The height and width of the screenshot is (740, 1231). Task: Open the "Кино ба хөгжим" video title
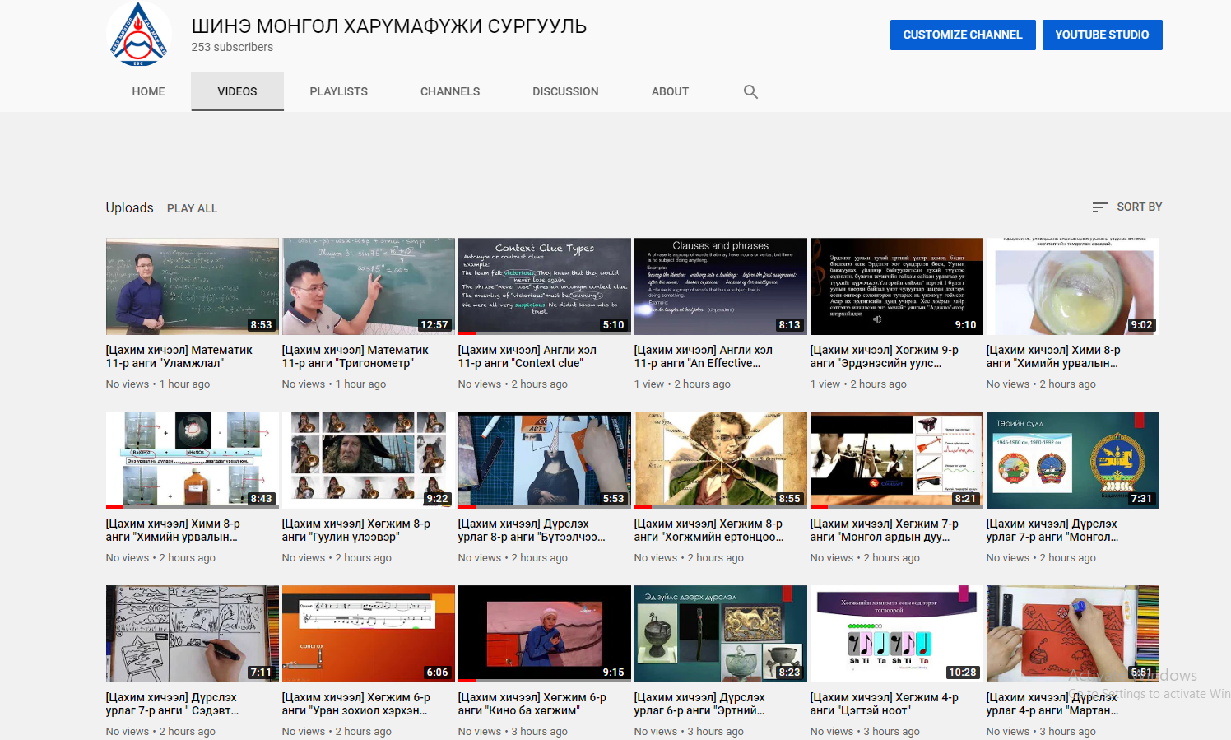[x=532, y=704]
